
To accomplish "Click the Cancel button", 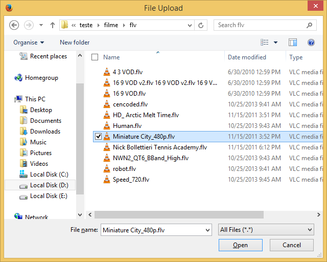I will (292, 245).
